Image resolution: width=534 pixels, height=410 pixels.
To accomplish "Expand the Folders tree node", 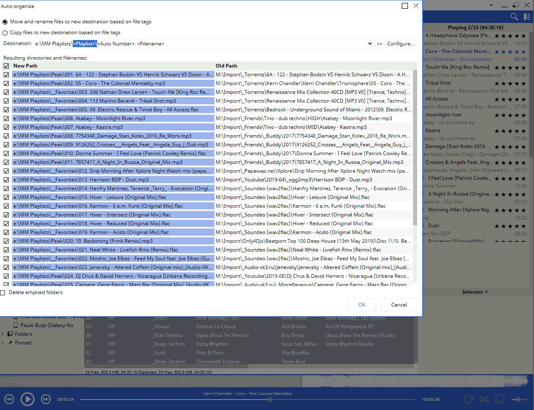I will (3, 334).
